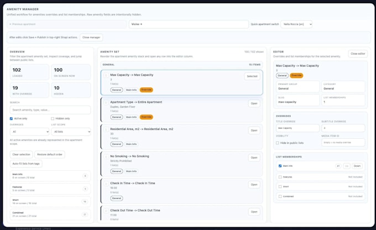Open the Apartment Type row in editor
This screenshot has width=376, height=230.
254,103
